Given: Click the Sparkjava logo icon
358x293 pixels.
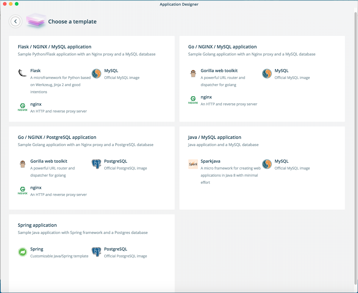Looking at the screenshot, I should [193, 164].
